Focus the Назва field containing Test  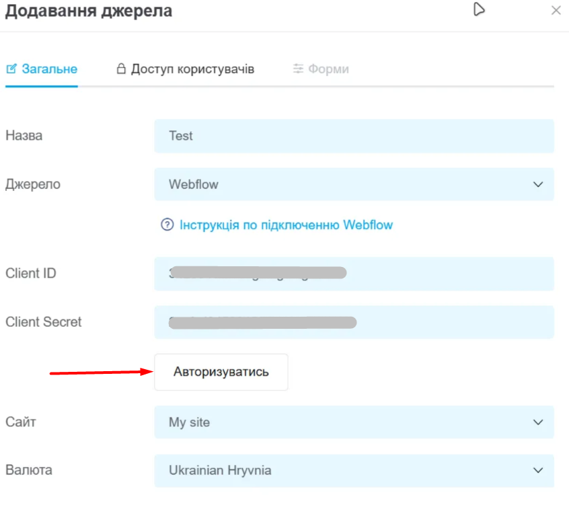point(354,136)
